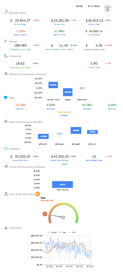Click the Usage wrench icon

(6, 41)
